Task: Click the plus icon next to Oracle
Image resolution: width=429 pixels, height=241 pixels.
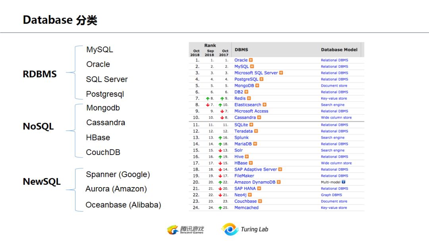Action: (x=251, y=60)
